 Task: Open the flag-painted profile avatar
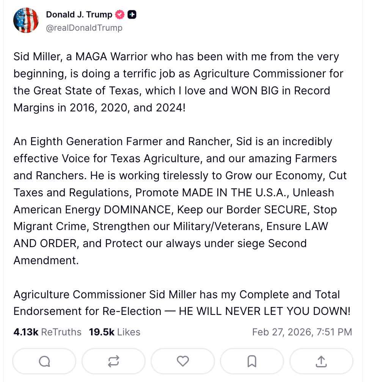click(x=26, y=20)
